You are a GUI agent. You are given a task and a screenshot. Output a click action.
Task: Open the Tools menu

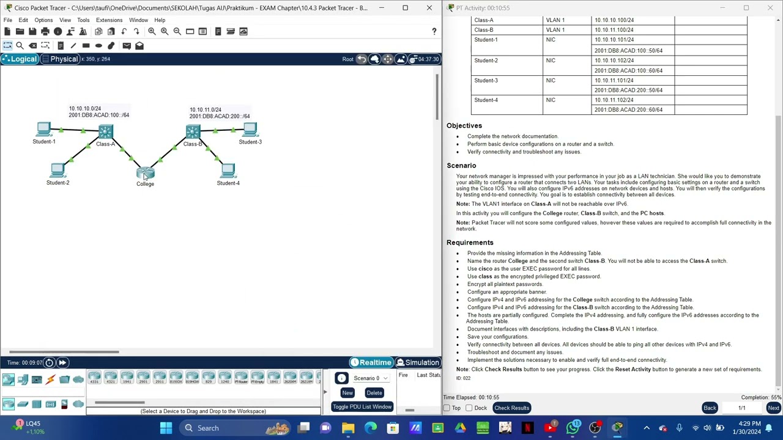point(83,20)
